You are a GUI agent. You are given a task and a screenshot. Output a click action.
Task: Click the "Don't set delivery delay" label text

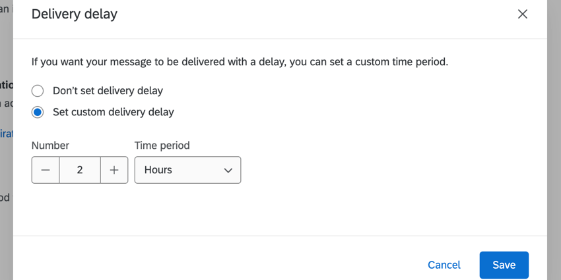click(x=108, y=91)
